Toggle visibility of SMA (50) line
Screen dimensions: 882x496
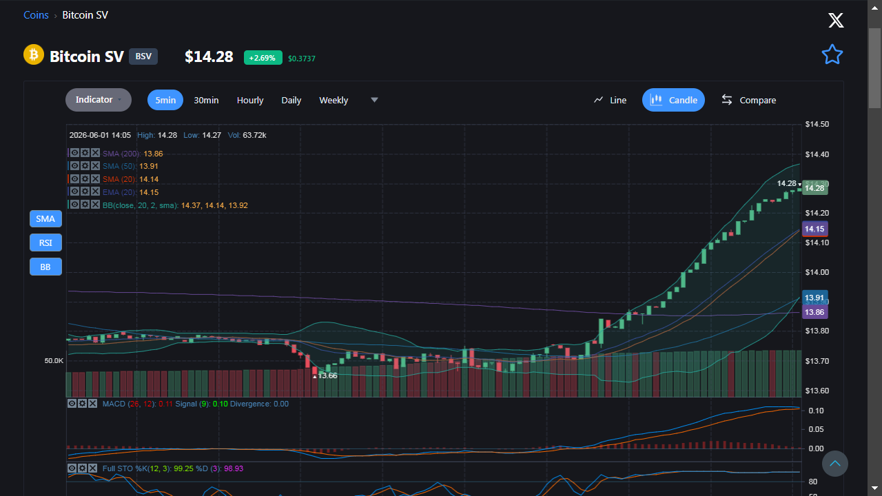coord(74,165)
